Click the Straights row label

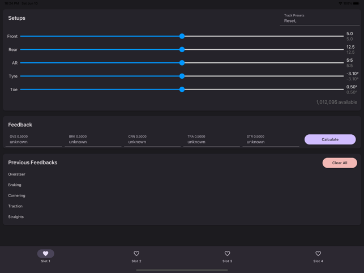tap(16, 217)
